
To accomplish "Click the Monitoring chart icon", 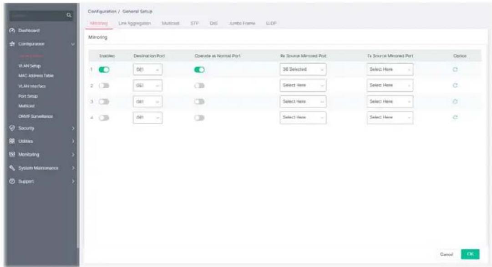I will click(x=12, y=154).
